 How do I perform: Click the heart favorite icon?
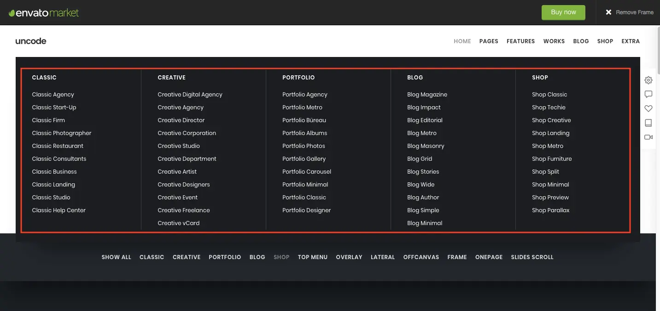tap(648, 108)
